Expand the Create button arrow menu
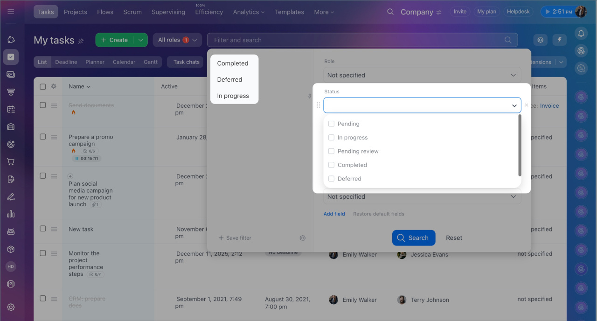The width and height of the screenshot is (597, 321). click(140, 40)
